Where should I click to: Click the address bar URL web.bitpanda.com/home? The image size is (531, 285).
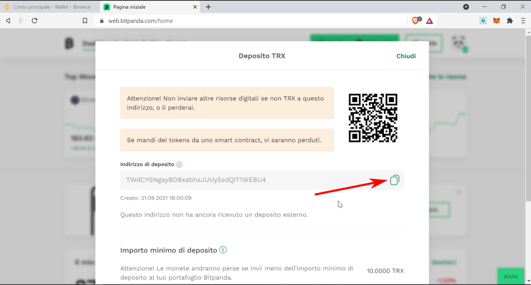pyautogui.click(x=141, y=21)
